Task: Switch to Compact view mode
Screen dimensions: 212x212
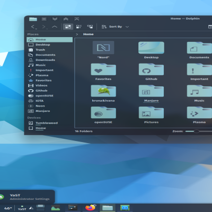Action: coord(79,26)
